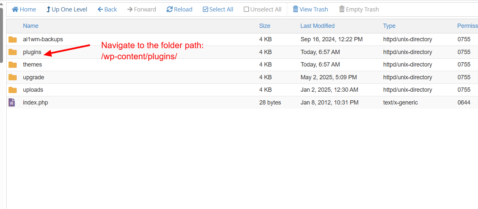Select the uploads folder

coord(33,90)
